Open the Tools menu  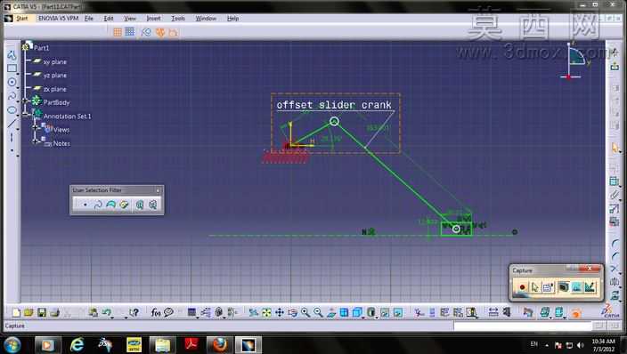click(x=178, y=19)
